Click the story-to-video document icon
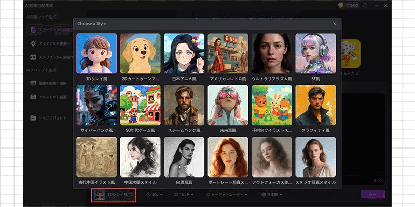 coord(33,30)
